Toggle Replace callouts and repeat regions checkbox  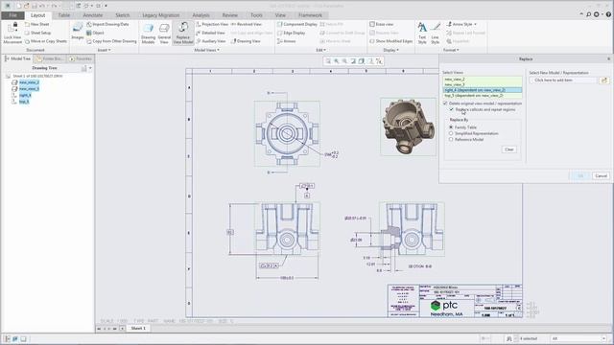click(x=452, y=109)
